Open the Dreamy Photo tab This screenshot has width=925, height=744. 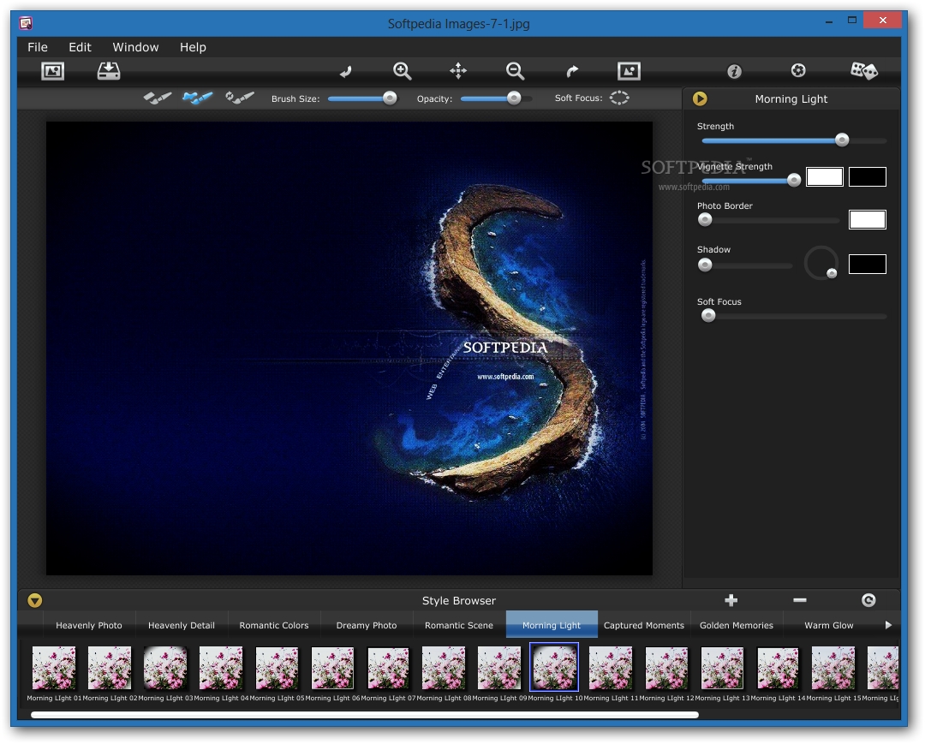367,625
